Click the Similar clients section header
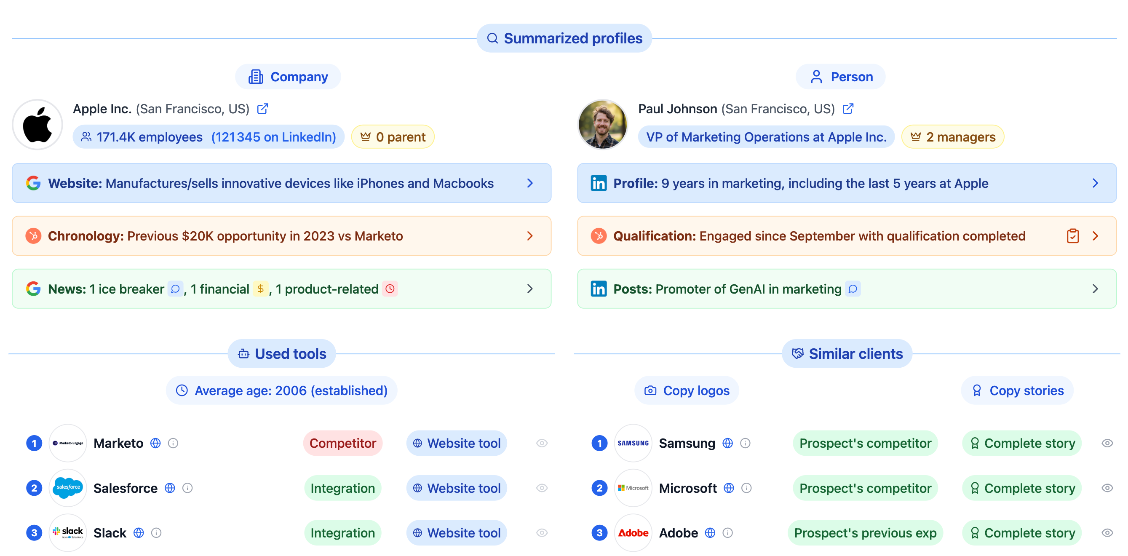The width and height of the screenshot is (1128, 556). (847, 353)
